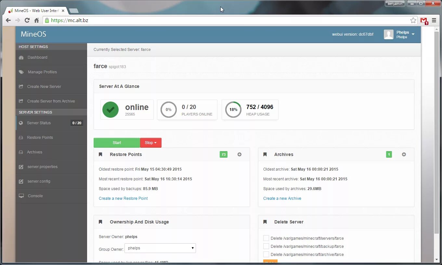Open the Group Owner phelps dropdown
This screenshot has height=265, width=442.
(x=160, y=248)
